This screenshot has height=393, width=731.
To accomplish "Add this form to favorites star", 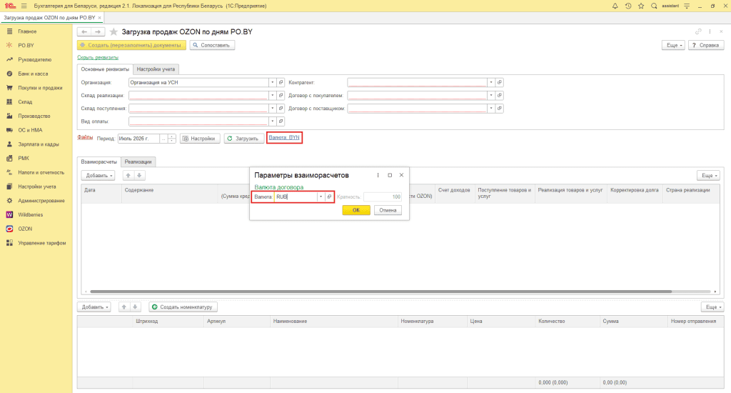I will pyautogui.click(x=114, y=31).
